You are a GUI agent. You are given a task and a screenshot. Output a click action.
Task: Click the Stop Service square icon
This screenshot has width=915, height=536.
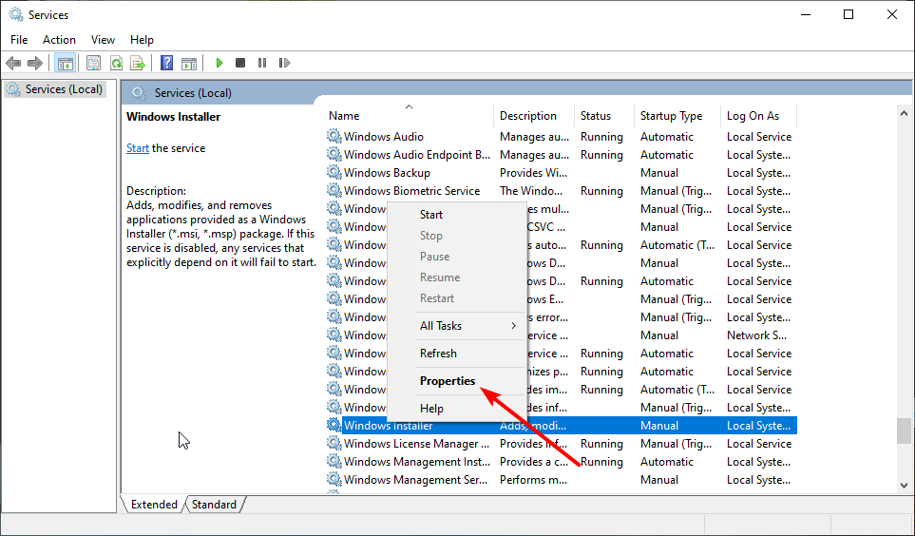pyautogui.click(x=240, y=64)
